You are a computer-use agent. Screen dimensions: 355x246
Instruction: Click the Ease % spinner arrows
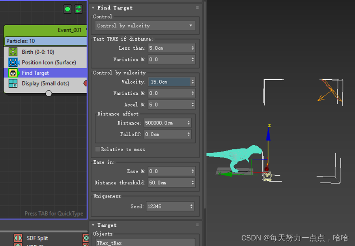point(192,171)
